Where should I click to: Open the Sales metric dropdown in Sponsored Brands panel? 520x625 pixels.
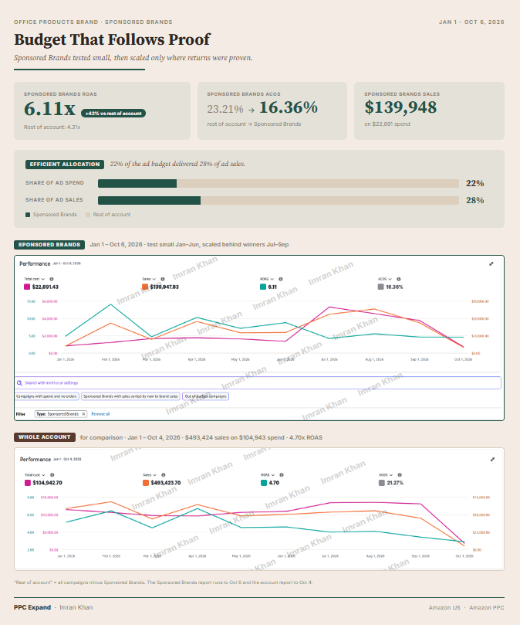pos(149,279)
